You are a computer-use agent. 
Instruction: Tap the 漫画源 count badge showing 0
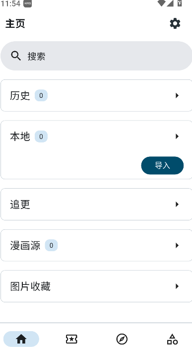tap(51, 245)
